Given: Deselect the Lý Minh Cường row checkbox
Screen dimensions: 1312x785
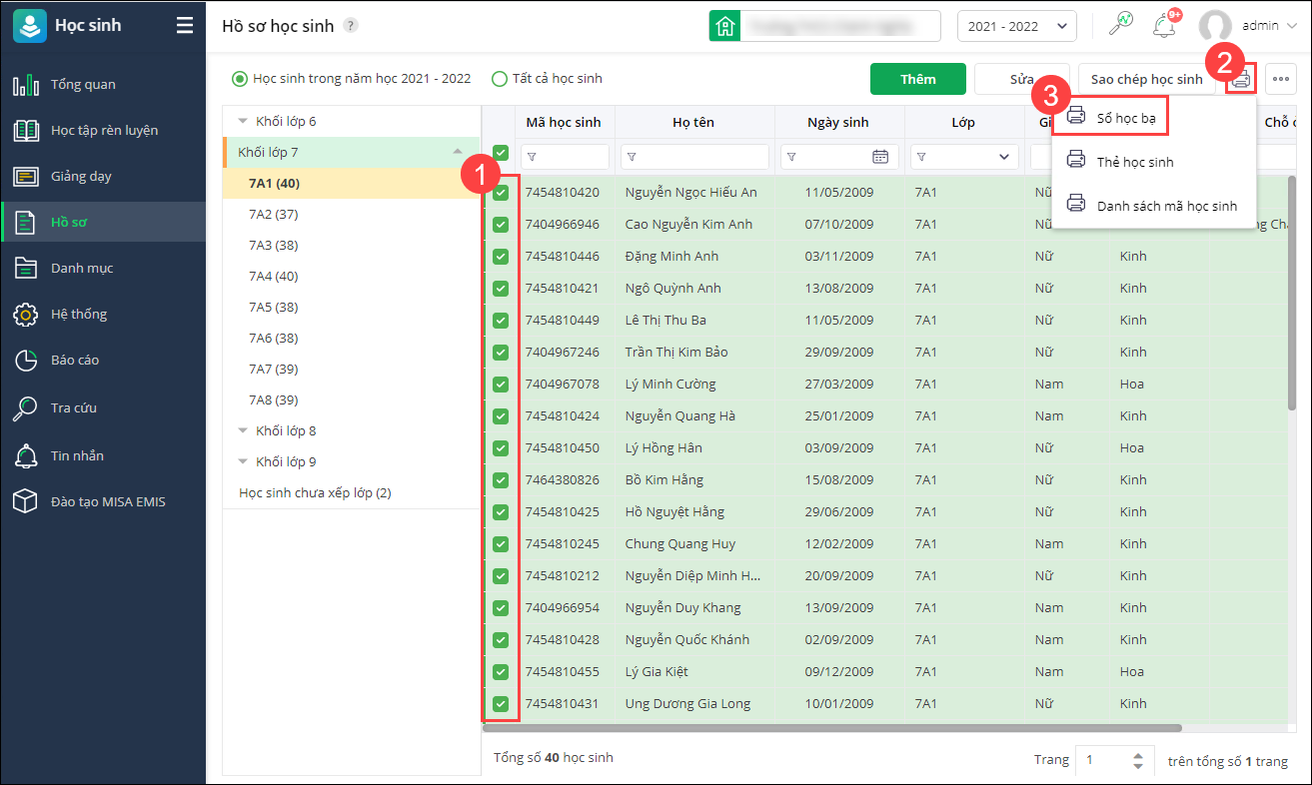Looking at the screenshot, I should tap(501, 385).
